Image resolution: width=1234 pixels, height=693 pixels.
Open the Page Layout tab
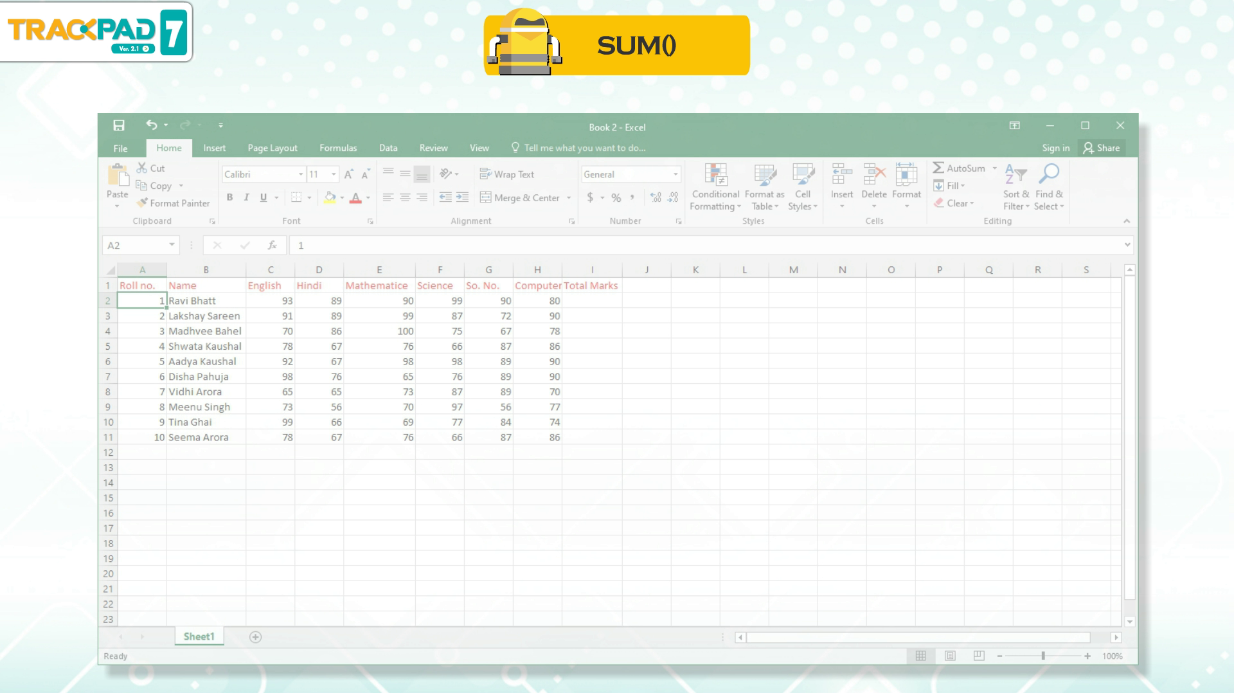tap(273, 148)
